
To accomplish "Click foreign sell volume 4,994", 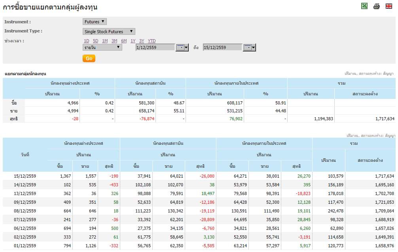I will [x=73, y=111].
